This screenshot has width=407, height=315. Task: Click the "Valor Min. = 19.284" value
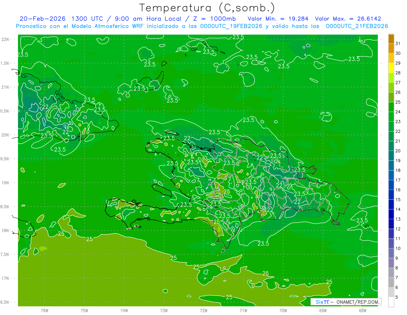point(278,19)
